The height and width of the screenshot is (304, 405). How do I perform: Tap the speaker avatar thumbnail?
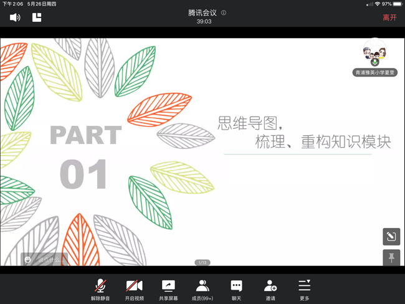pos(374,51)
